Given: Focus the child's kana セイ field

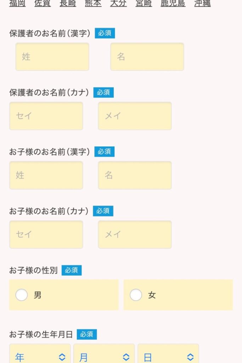Looking at the screenshot, I should 46,234.
